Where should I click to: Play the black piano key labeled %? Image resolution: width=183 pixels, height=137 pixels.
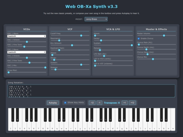(x=31, y=115)
